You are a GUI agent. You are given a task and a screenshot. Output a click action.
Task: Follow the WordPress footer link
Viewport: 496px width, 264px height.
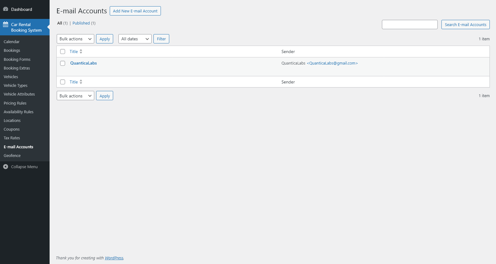(x=114, y=258)
